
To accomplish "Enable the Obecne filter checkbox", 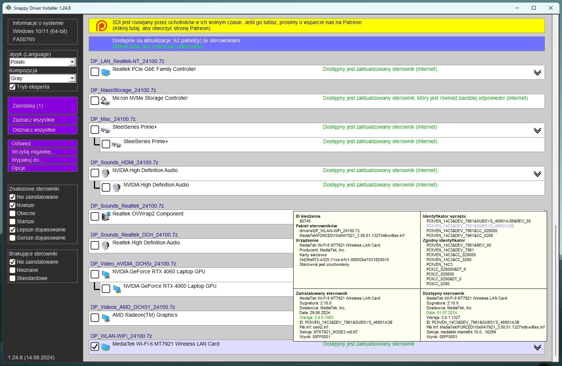I will [x=12, y=213].
